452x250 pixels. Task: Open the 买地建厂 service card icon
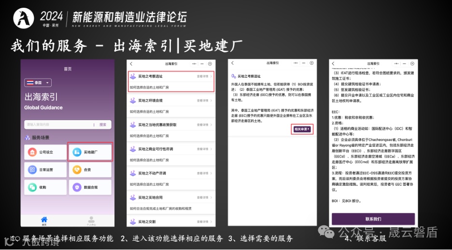[77, 152]
